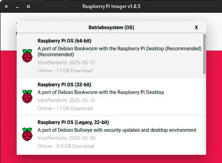Minimize the Raspberry Pi Imager window
The height and width of the screenshot is (163, 222).
(17, 6)
